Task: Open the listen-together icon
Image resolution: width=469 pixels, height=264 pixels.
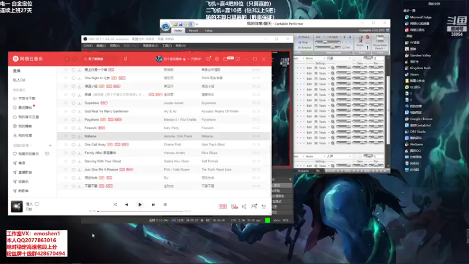Action: pyautogui.click(x=254, y=207)
